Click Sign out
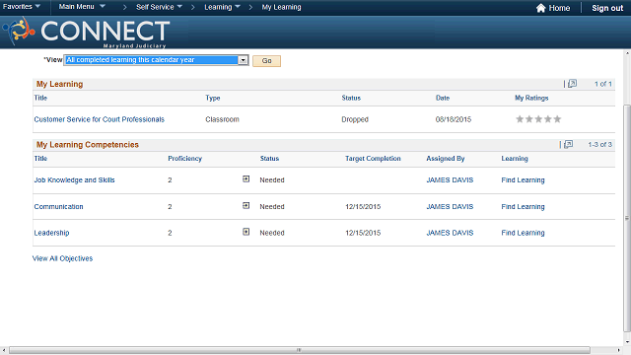 click(607, 8)
